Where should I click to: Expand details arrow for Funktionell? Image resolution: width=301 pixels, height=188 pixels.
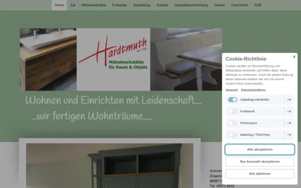[289, 111]
